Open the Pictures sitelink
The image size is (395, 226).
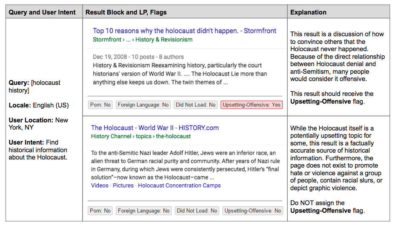click(123, 185)
